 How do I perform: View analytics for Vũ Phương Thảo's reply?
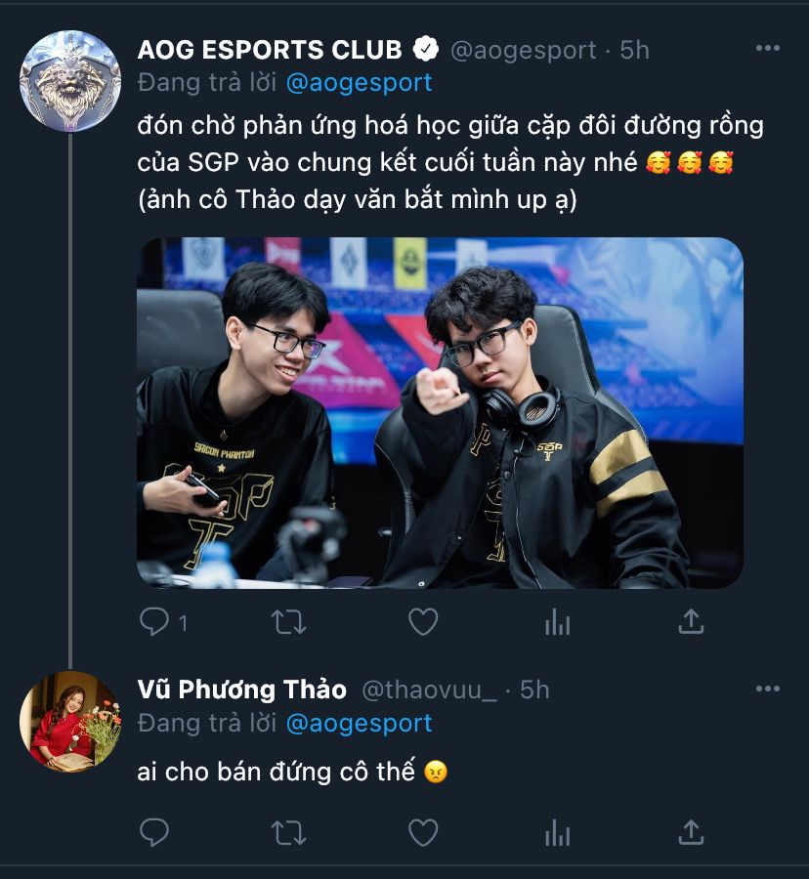tap(557, 832)
